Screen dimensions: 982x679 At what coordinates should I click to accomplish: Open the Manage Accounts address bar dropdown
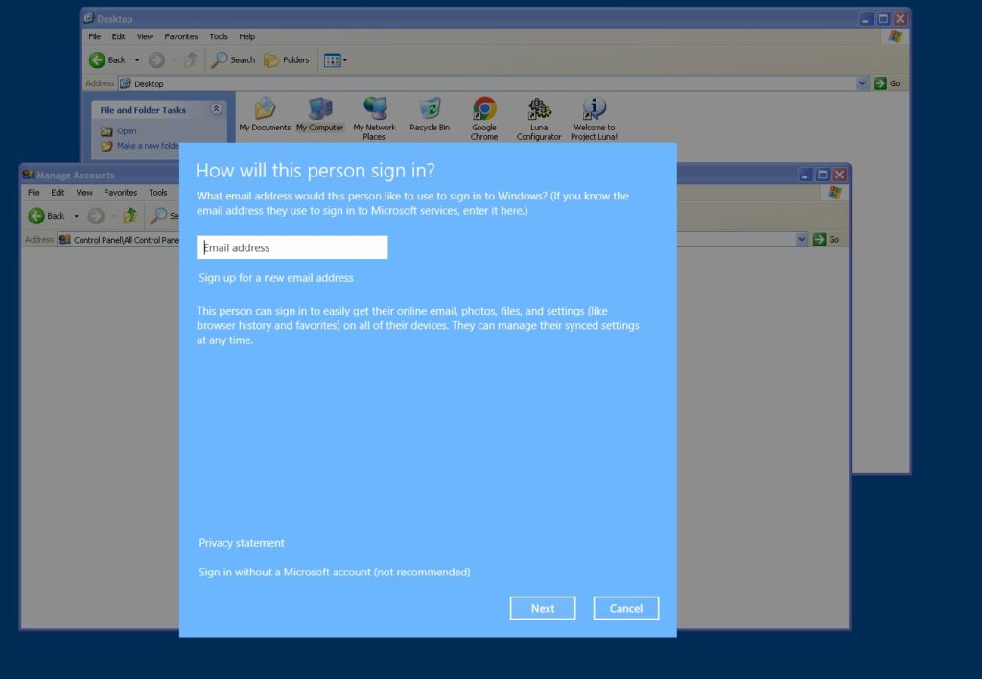803,239
